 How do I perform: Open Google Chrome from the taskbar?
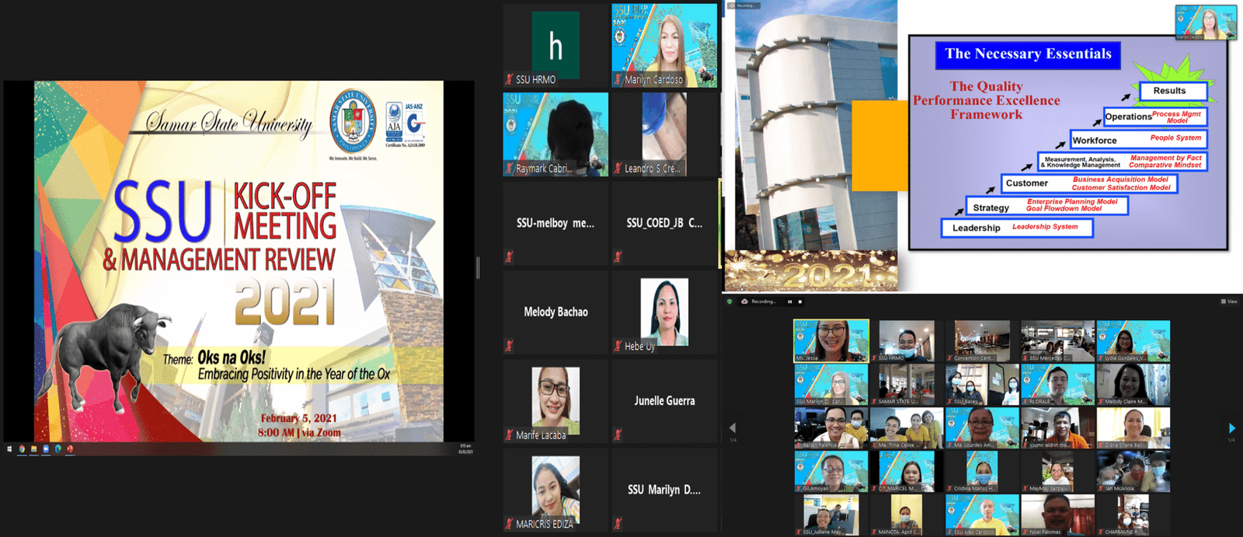pyautogui.click(x=22, y=448)
